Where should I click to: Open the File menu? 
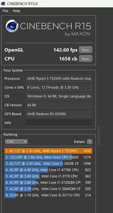5,11
